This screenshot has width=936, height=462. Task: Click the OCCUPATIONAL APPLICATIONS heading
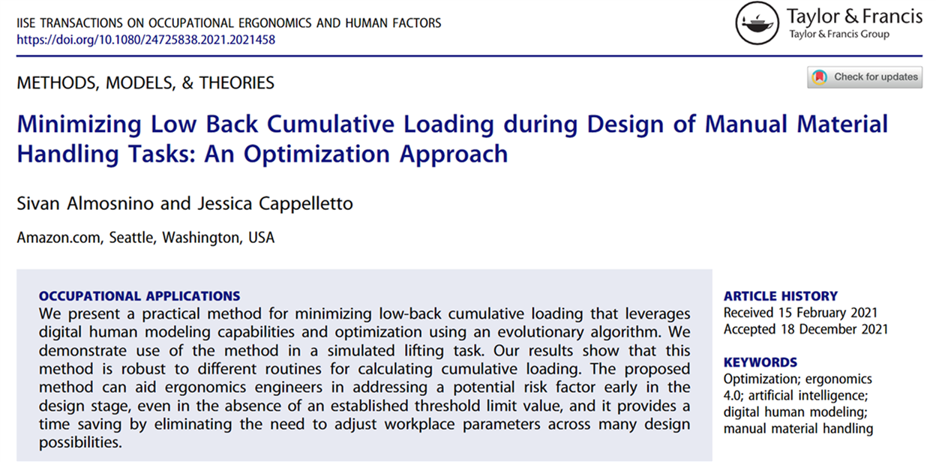(139, 295)
